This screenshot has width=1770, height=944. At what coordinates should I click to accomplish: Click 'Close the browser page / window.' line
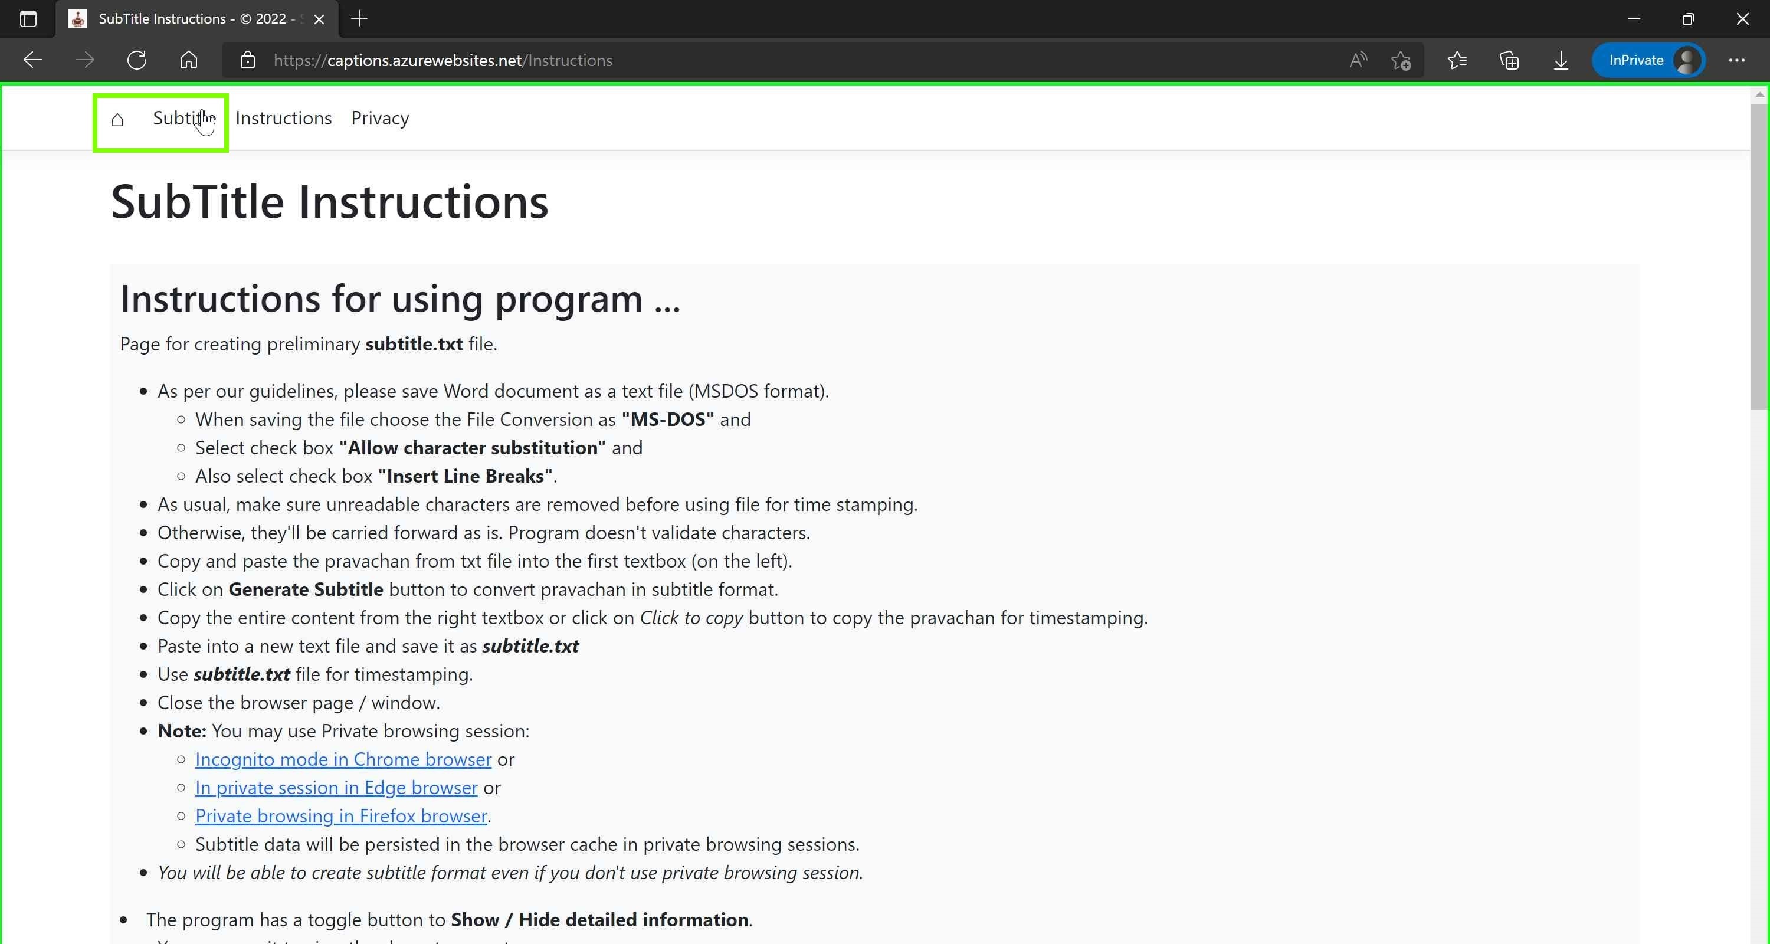point(299,703)
